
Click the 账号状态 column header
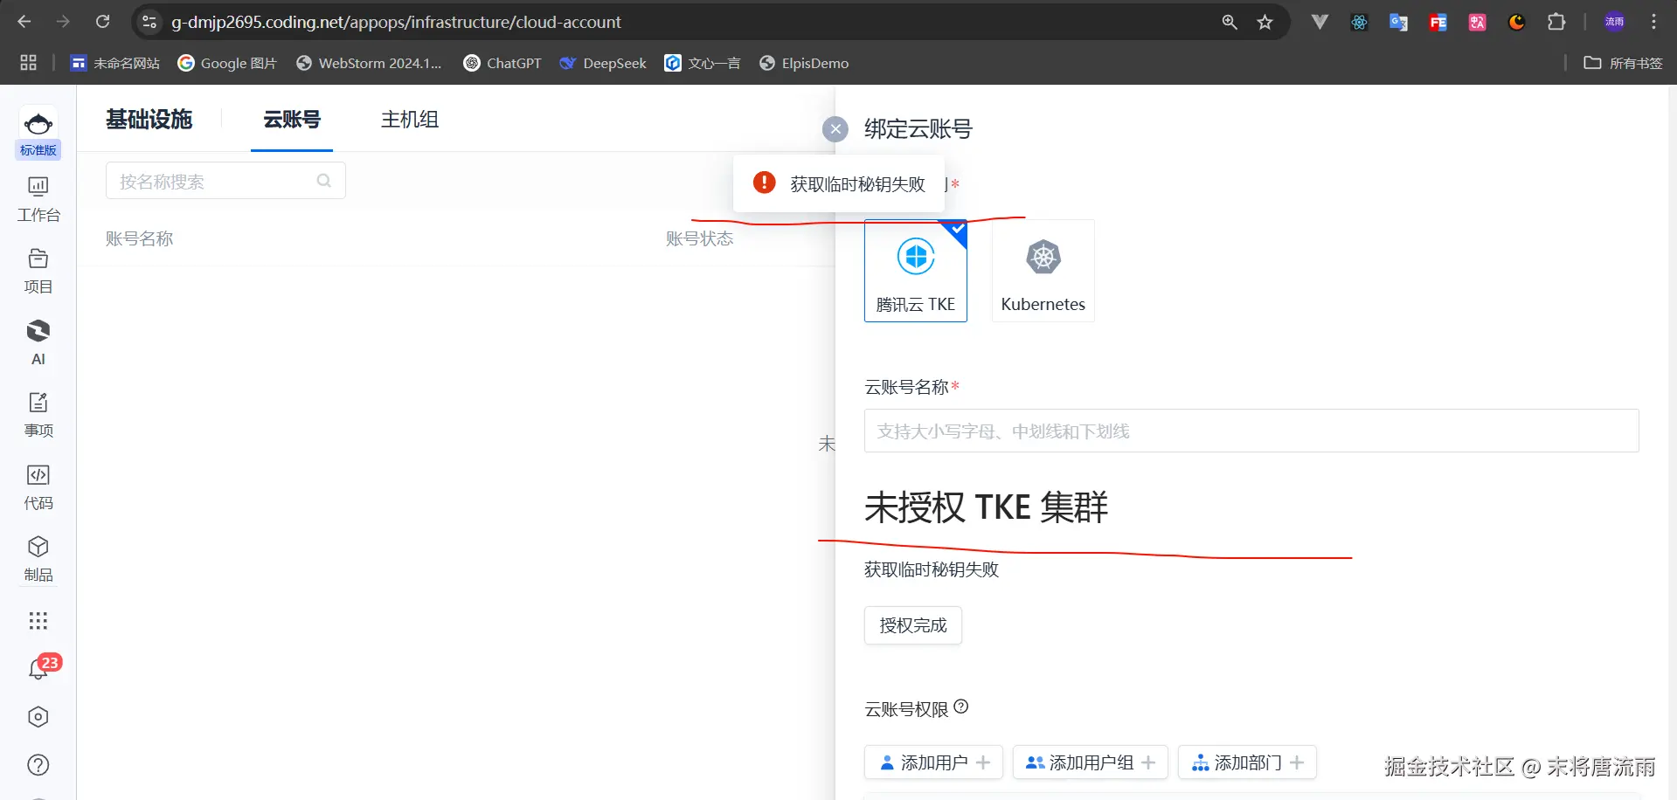tap(700, 238)
